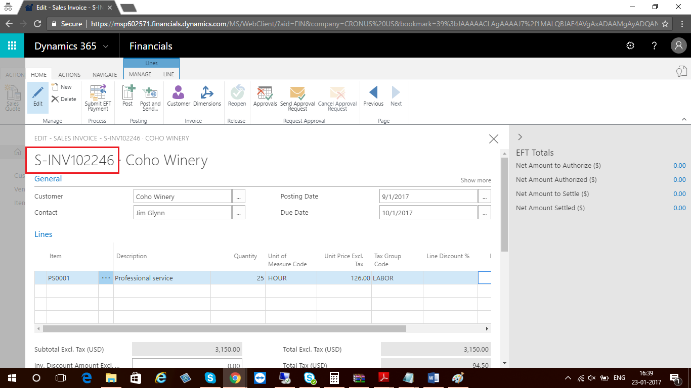Image resolution: width=691 pixels, height=388 pixels.
Task: Click the lightbulb tips icon
Action: click(682, 71)
